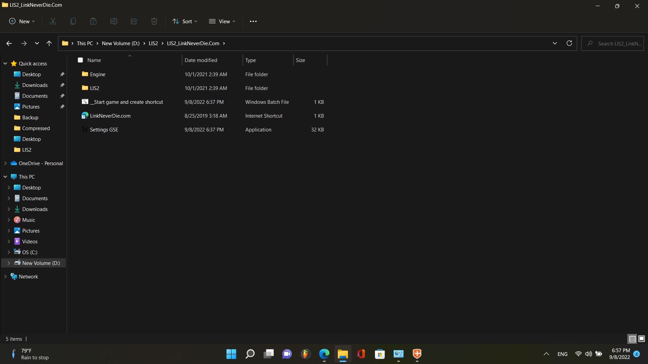
Task: Click the overflow menu three-dots button
Action: coord(253,21)
